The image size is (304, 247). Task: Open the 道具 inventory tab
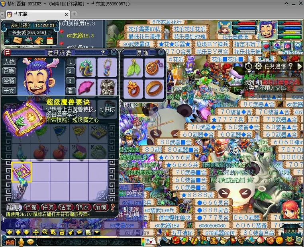14,208
